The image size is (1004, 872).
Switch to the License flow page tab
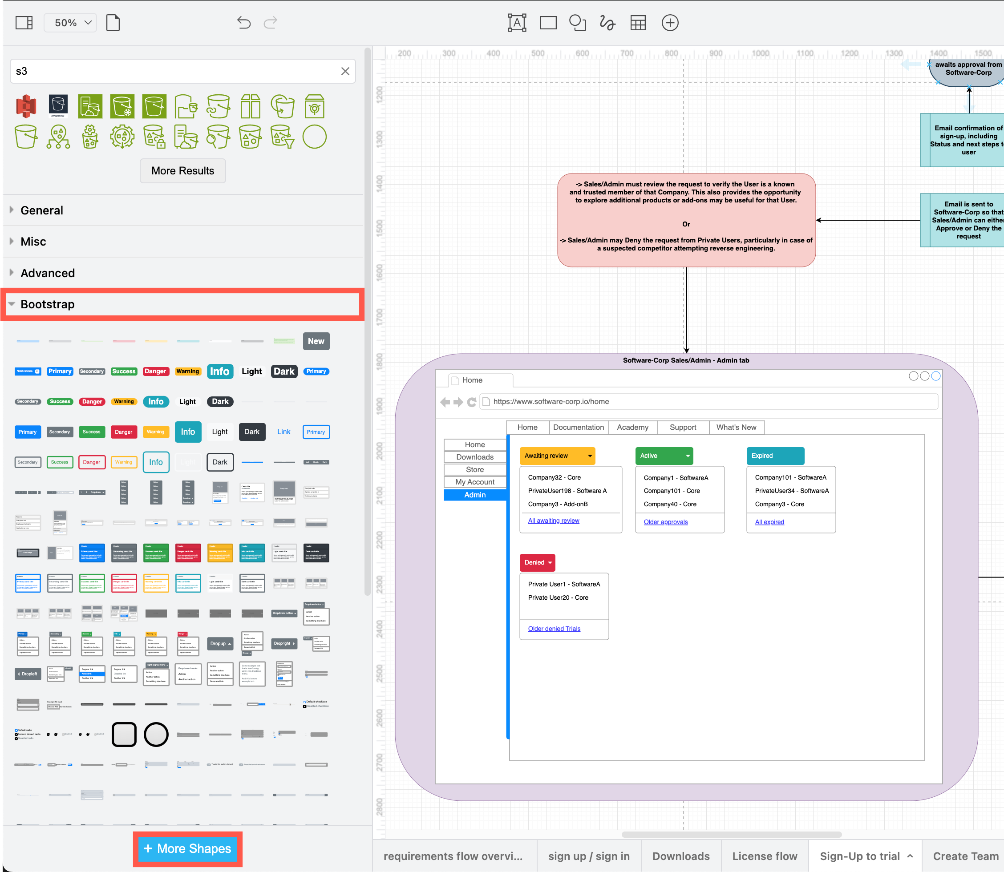point(764,856)
